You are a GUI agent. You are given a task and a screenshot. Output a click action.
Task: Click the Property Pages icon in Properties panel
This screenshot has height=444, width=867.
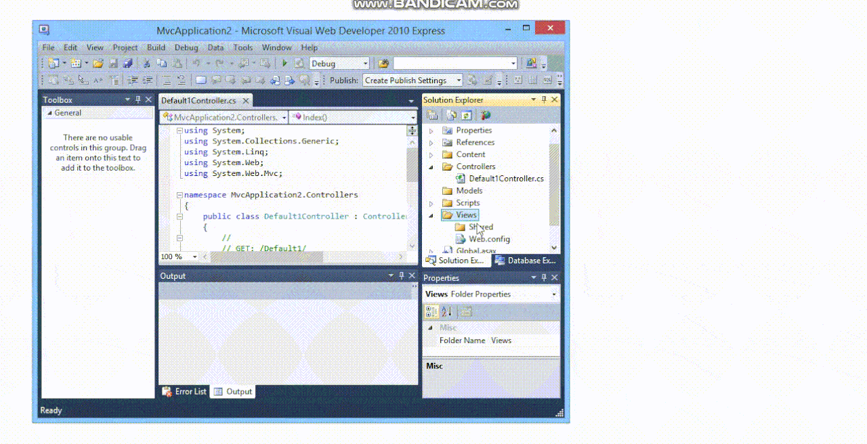(466, 312)
